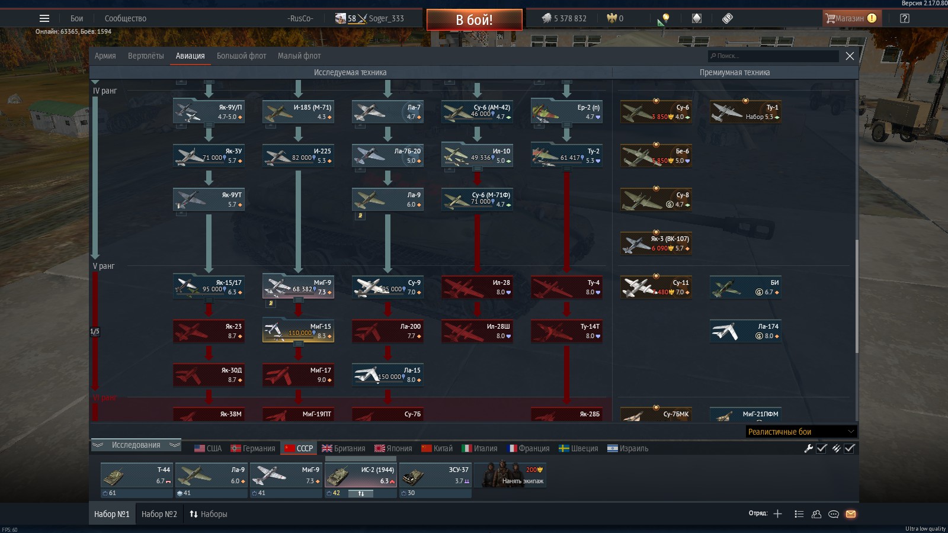Select the Китай nation tab

point(437,448)
